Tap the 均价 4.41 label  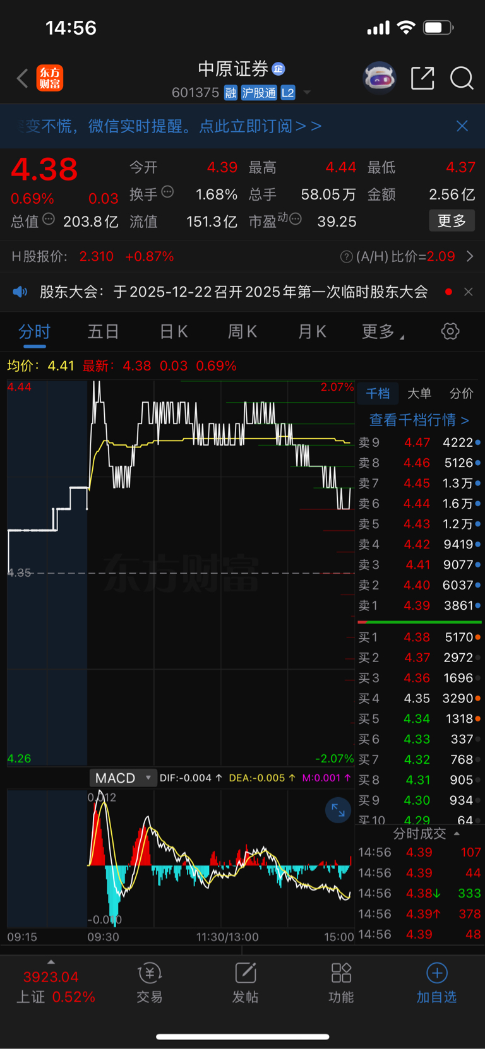(40, 365)
